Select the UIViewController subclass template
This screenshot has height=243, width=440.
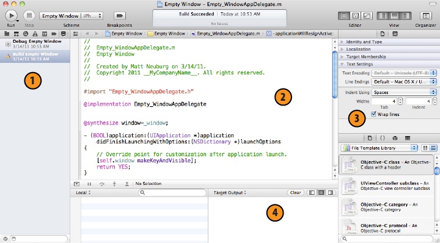[386, 186]
